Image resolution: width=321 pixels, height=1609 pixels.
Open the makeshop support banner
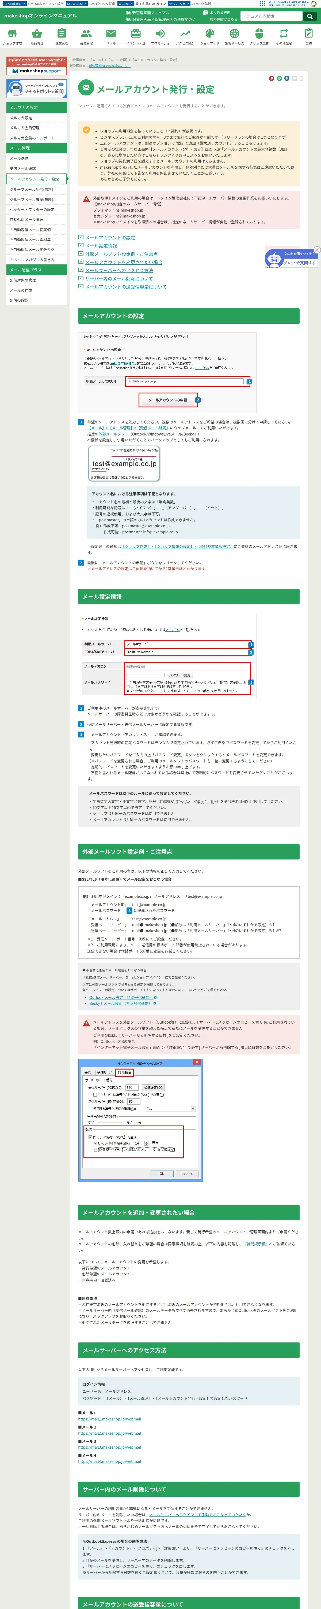click(36, 66)
